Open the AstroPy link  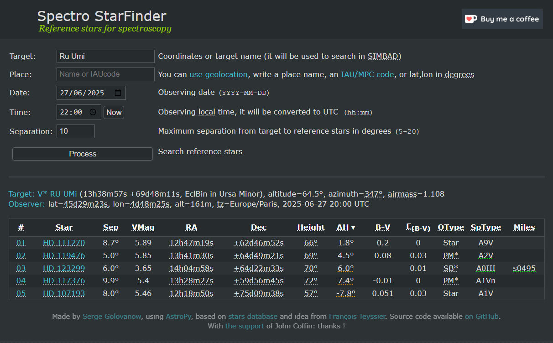click(179, 316)
